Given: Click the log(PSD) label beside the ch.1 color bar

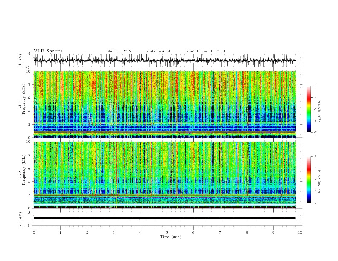Looking at the screenshot, I should pos(320,111).
